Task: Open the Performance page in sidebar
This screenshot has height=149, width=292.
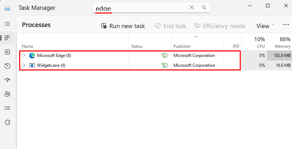Action: tap(7, 52)
